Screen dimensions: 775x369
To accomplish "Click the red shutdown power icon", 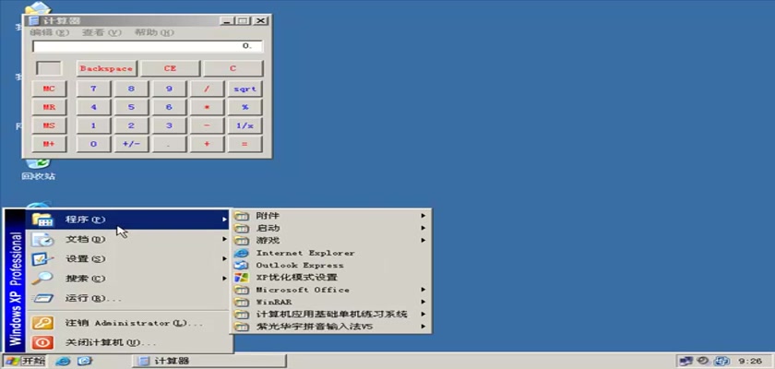I will coord(42,342).
